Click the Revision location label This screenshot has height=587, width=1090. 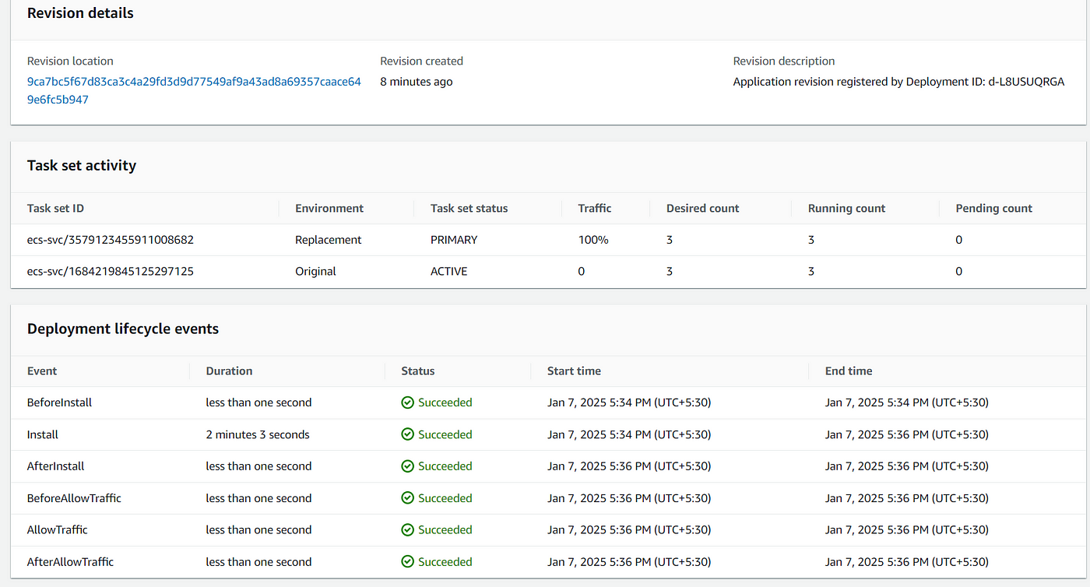pos(70,61)
